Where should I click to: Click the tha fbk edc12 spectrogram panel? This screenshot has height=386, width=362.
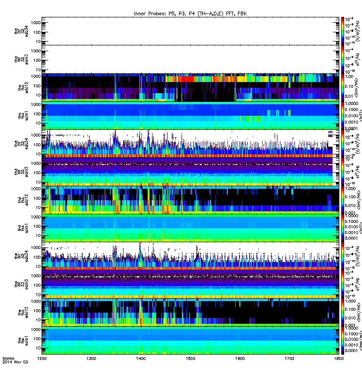[x=190, y=87]
